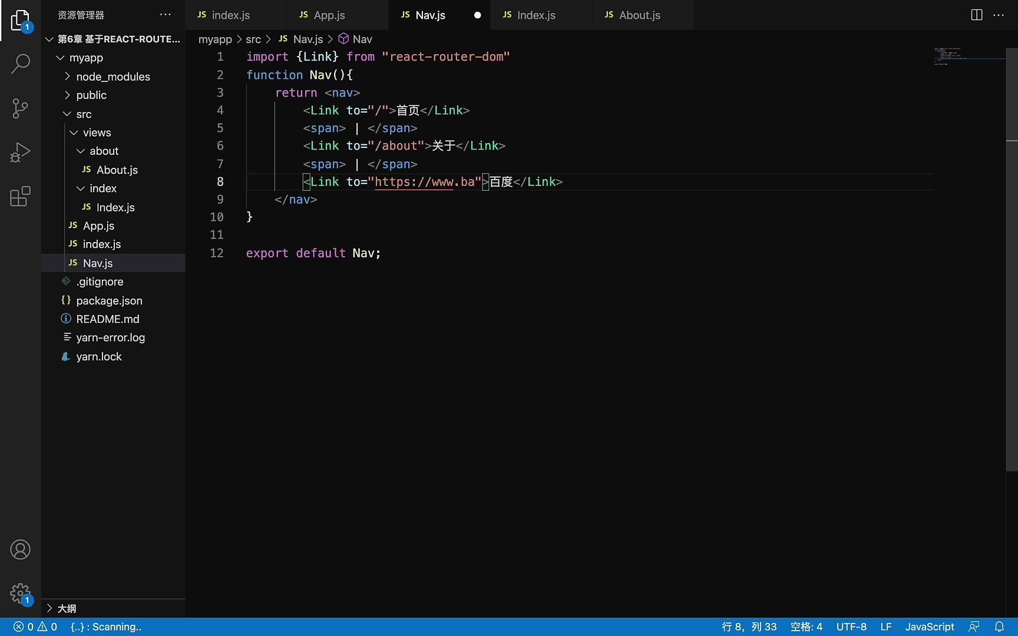Click the src breadcrumb segment
The image size is (1018, 636).
point(253,39)
